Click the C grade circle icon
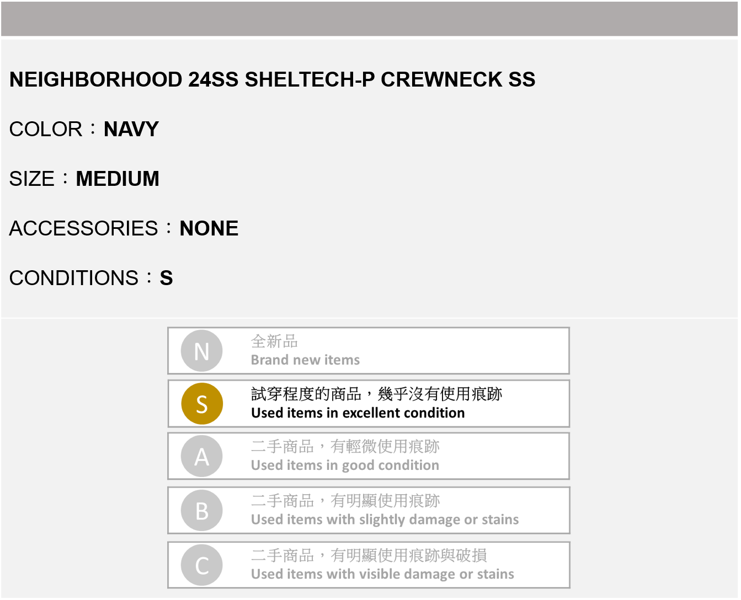This screenshot has width=741, height=600. point(202,565)
